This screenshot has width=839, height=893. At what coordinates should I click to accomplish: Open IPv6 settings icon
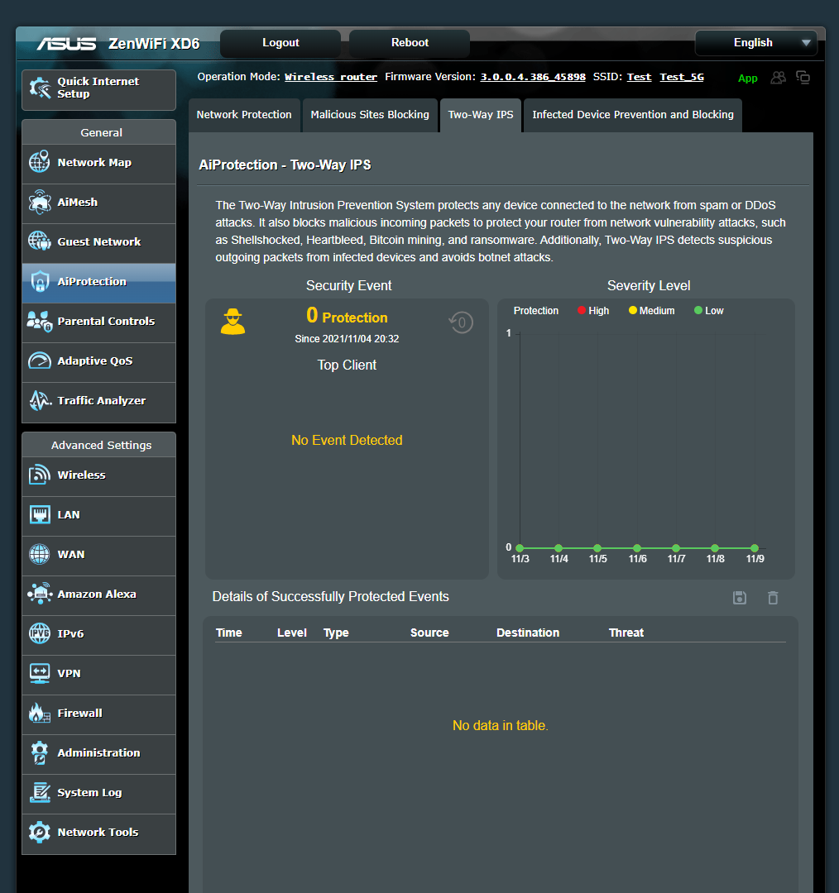pyautogui.click(x=40, y=633)
